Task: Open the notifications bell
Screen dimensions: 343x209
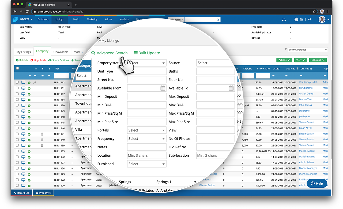Action: pos(284,20)
